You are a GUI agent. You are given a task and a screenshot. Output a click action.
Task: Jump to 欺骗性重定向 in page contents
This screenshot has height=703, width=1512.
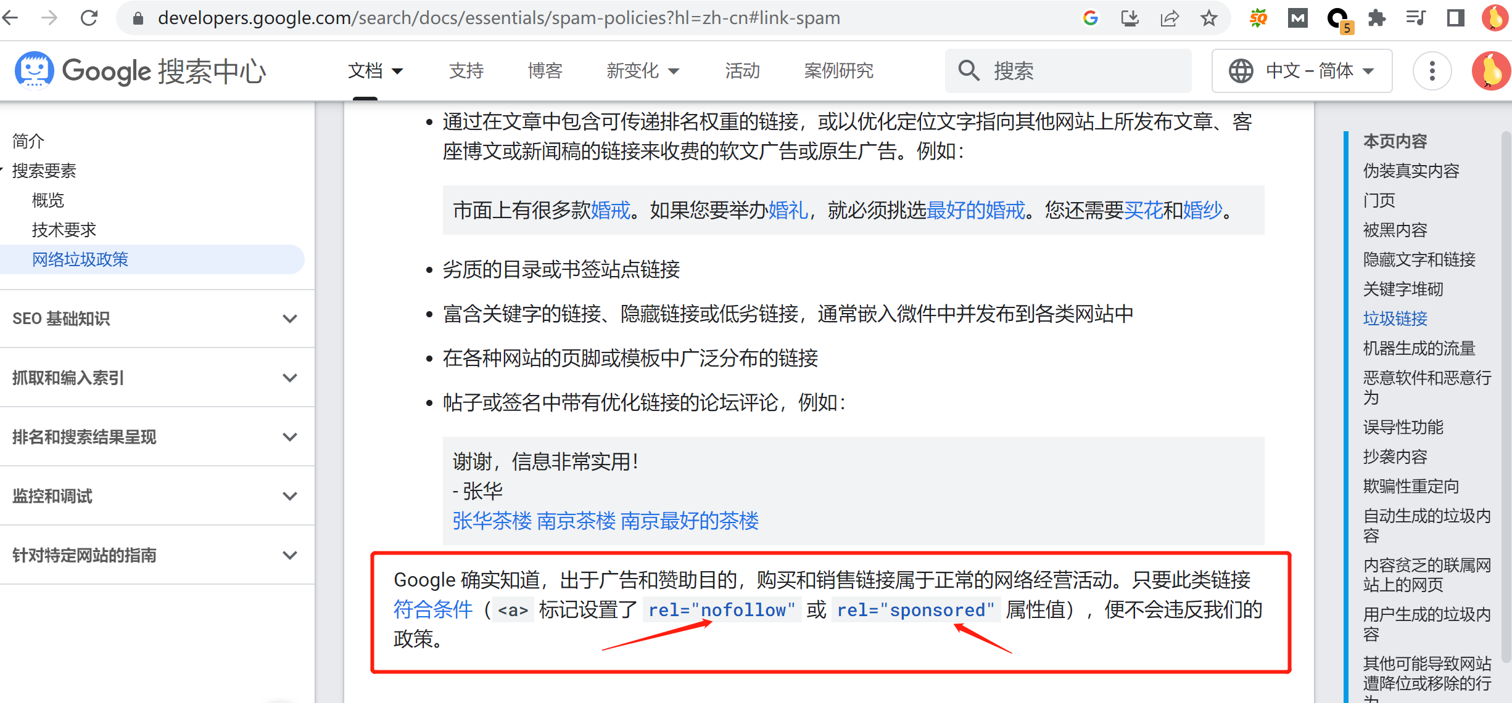click(x=1411, y=486)
